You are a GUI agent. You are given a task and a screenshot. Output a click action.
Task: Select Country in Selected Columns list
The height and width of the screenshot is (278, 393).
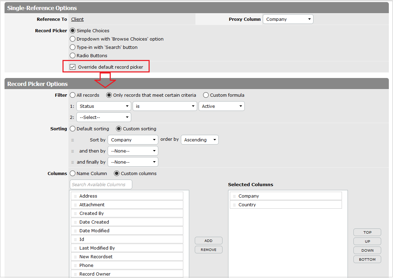pyautogui.click(x=286, y=205)
